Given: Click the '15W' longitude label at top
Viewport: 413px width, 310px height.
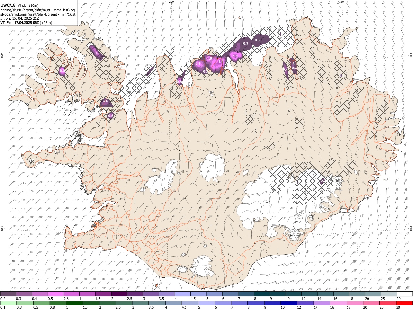Looking at the screenshot, I should 342,2.
